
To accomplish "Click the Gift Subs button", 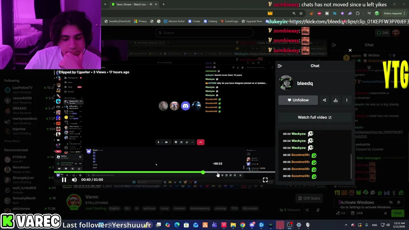I will coord(309,198).
